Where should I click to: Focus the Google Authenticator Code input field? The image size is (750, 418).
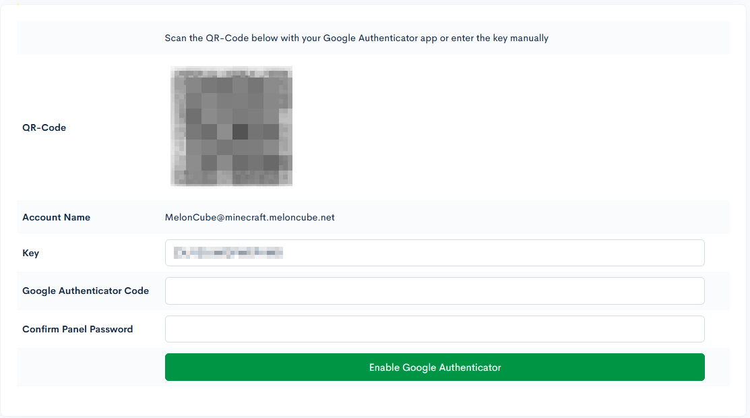click(x=435, y=291)
